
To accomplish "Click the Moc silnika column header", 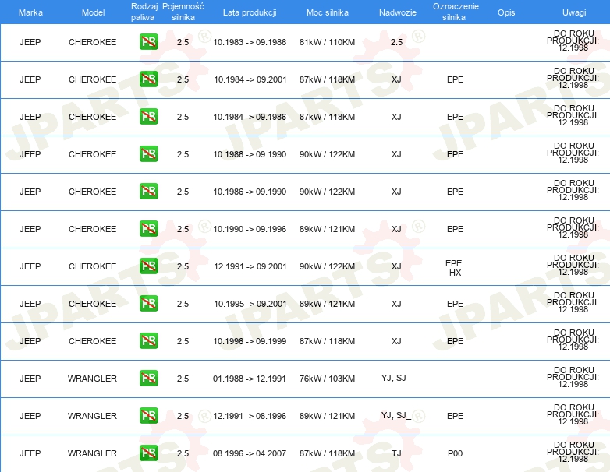I will click(x=328, y=12).
